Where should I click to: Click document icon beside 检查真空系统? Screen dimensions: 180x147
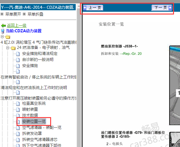click(18, 104)
